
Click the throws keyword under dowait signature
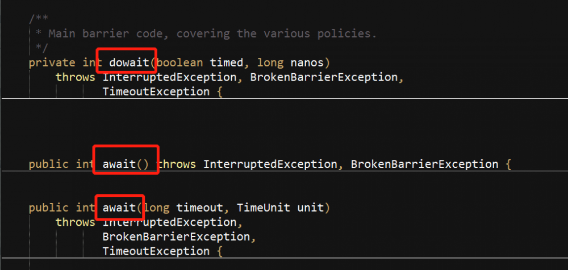[76, 77]
